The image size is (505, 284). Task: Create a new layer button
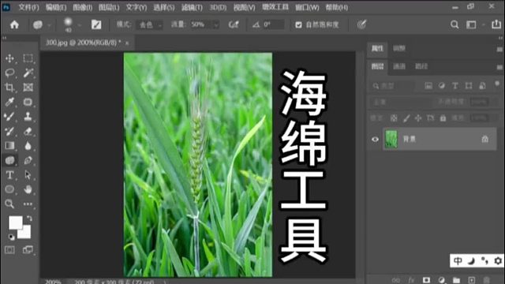[472, 280]
